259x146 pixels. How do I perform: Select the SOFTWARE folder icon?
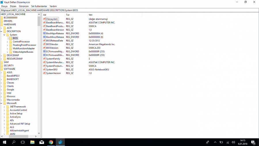coord(1,69)
